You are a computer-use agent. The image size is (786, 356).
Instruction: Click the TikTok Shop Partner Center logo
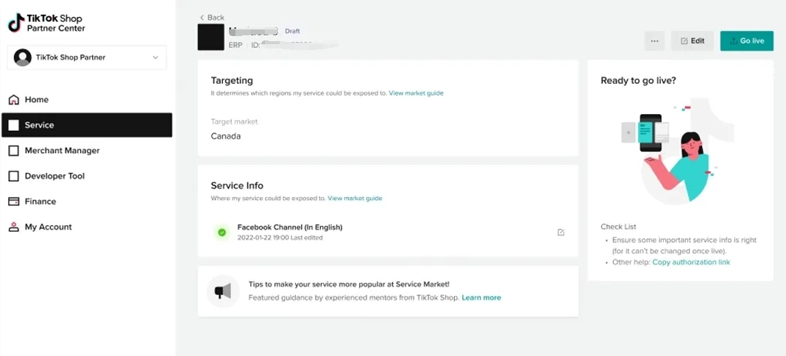click(46, 23)
